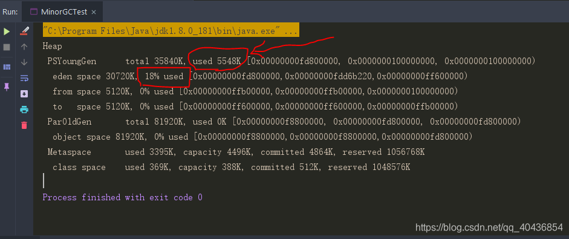
Task: Click the java.exe command line link
Action: click(171, 31)
